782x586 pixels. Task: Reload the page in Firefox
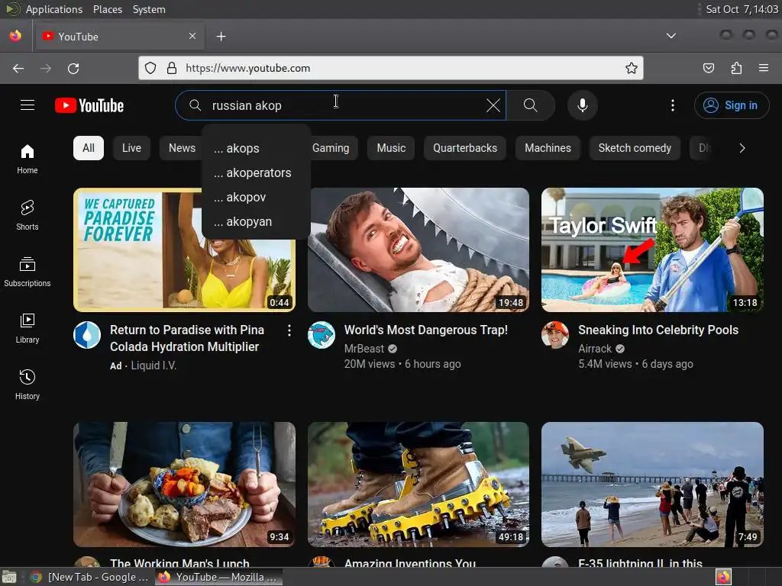coord(73,68)
